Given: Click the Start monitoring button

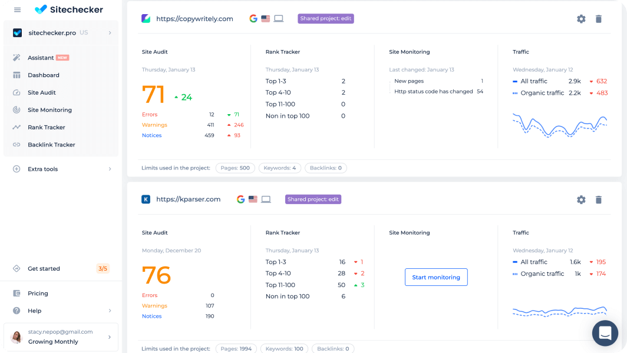Looking at the screenshot, I should tap(436, 277).
